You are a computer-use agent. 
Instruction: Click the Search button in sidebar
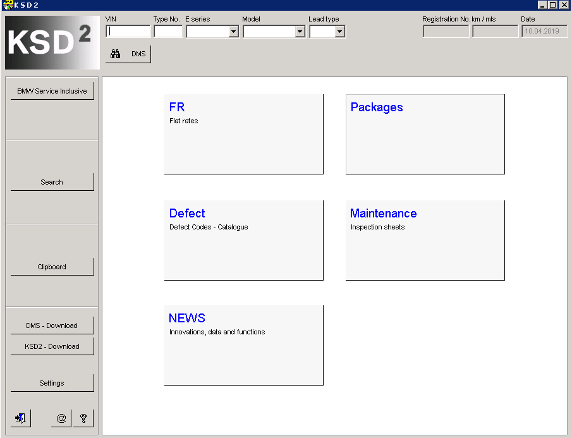52,181
